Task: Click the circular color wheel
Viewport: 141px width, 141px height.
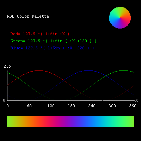Action: [x=120, y=18]
